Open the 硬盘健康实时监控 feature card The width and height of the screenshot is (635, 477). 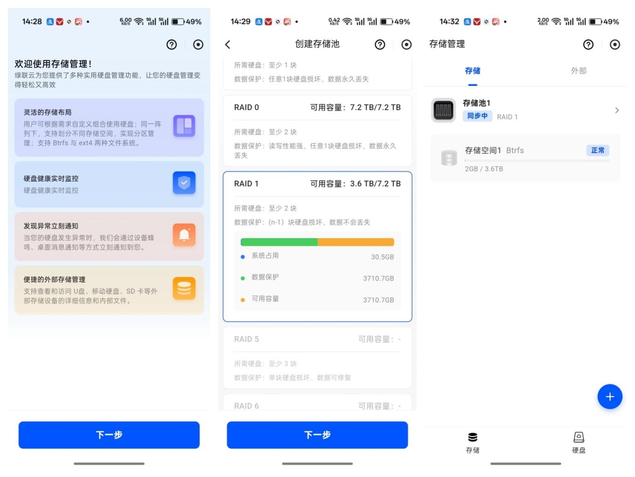(109, 184)
